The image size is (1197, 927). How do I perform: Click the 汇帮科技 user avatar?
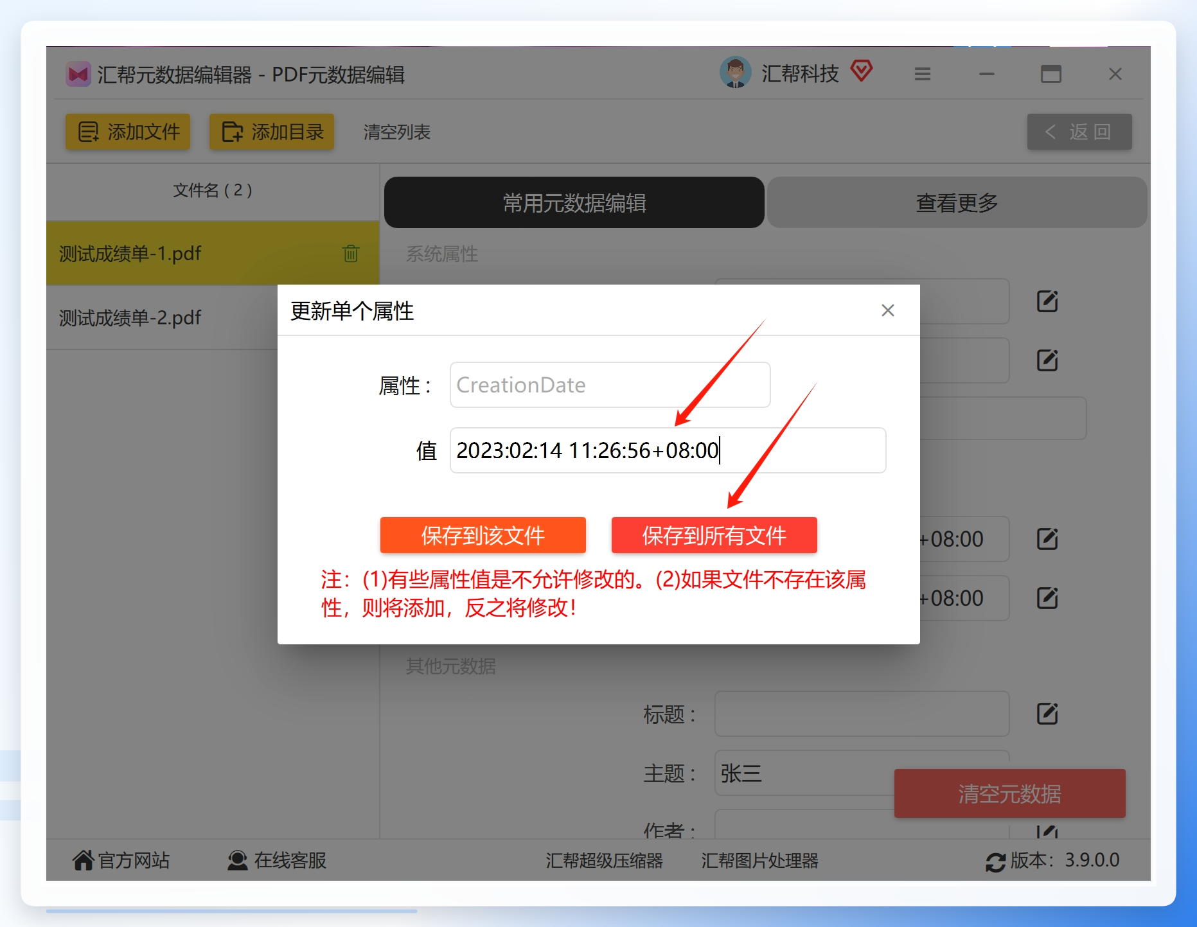(735, 72)
